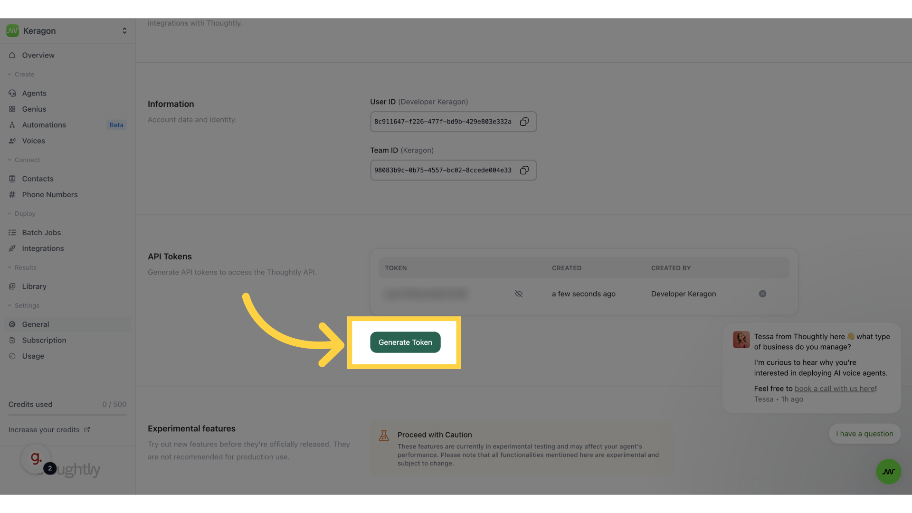Click the blurred token value
This screenshot has height=513, width=912.
426,294
